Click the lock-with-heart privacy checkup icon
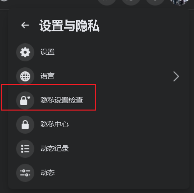 click(x=25, y=101)
